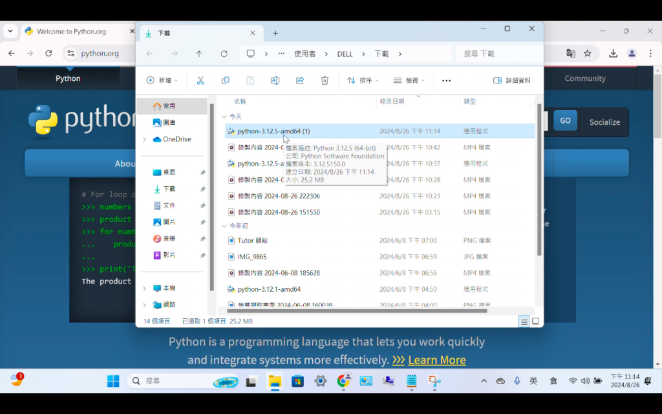Switch to large thumbnails view icon in status bar
The width and height of the screenshot is (662, 414).
(535, 321)
